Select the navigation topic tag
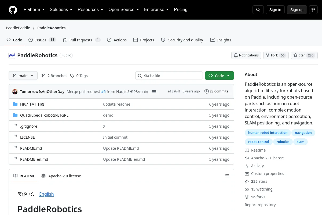The image size is (322, 215). coord(303,133)
